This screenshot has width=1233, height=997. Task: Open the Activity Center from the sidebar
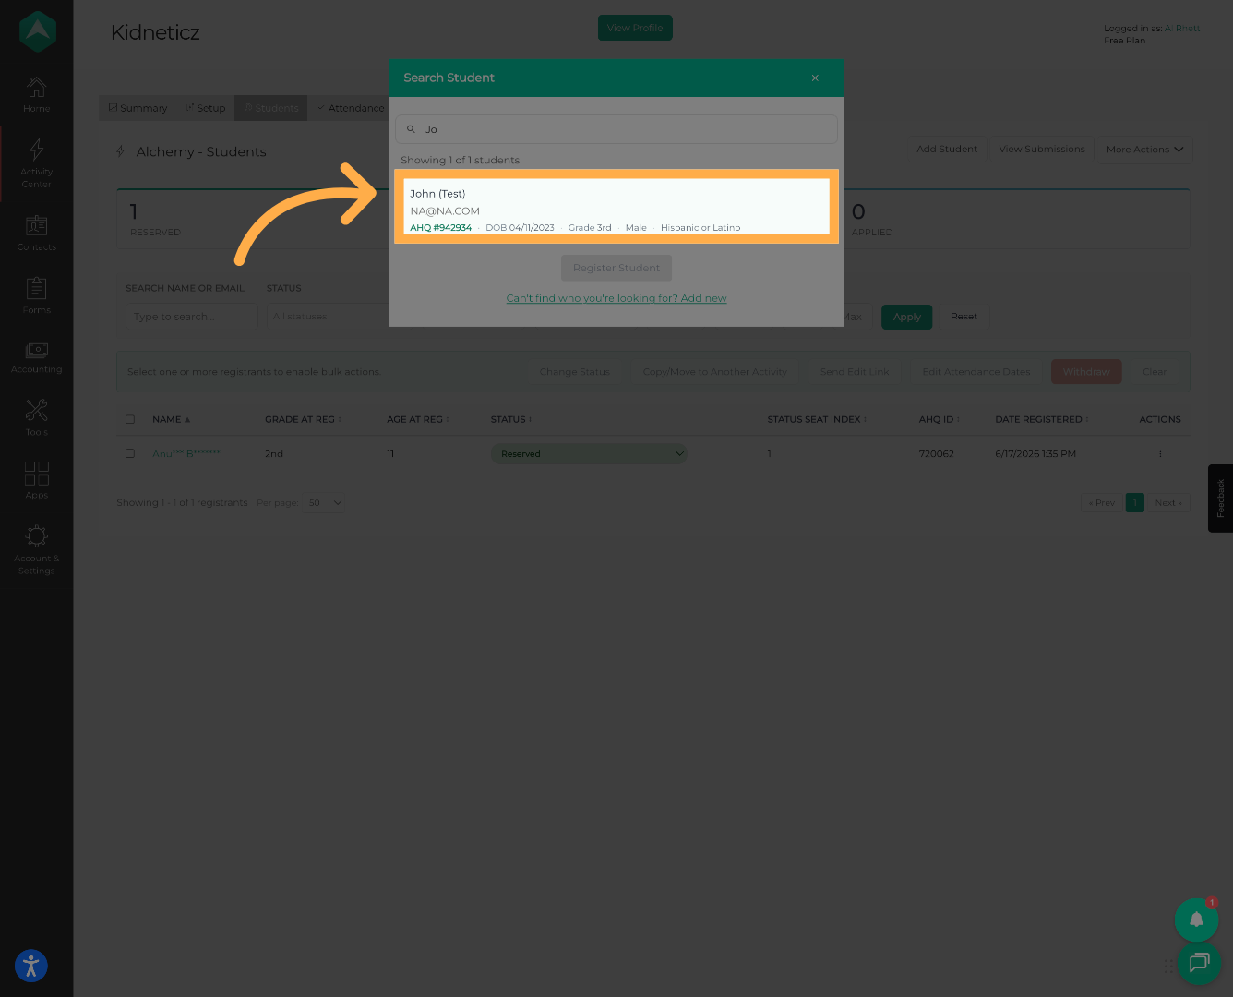coord(37,163)
